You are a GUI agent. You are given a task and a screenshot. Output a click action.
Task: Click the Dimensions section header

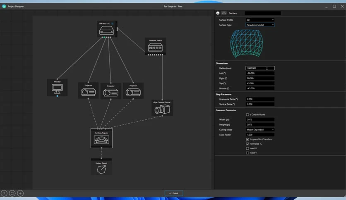point(222,63)
